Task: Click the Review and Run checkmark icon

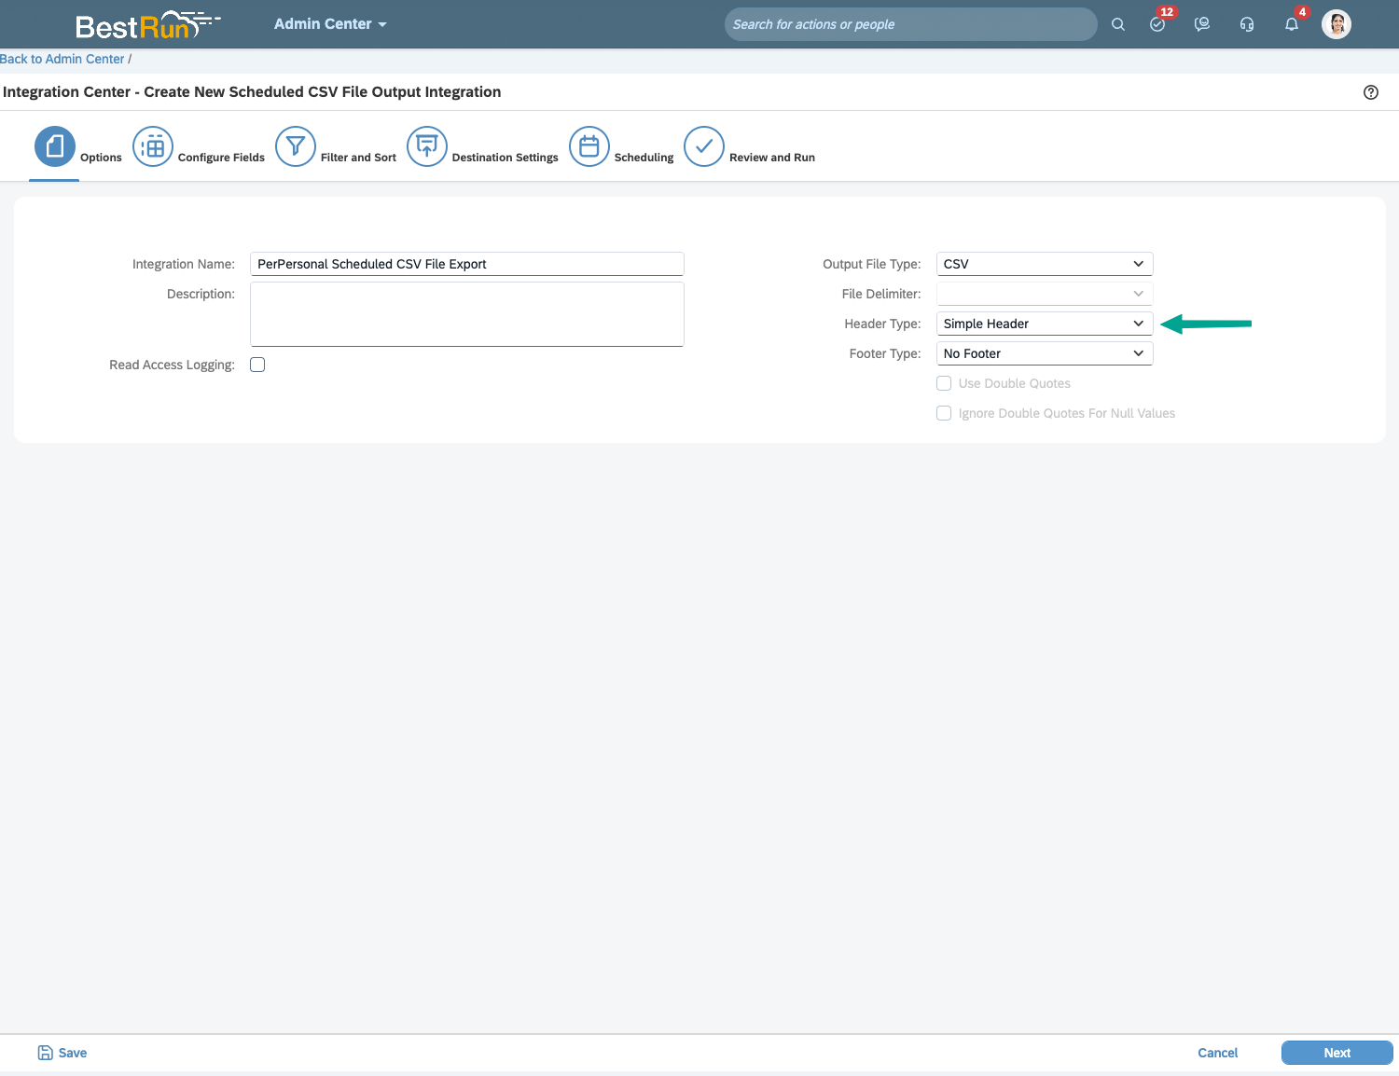Action: [704, 146]
